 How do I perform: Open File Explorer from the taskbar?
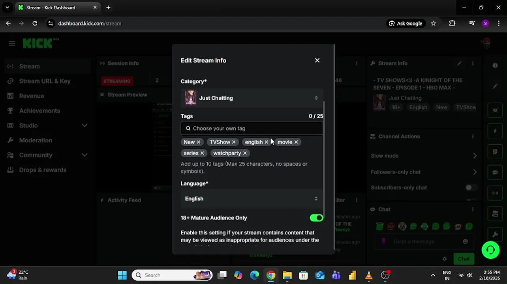pyautogui.click(x=287, y=275)
